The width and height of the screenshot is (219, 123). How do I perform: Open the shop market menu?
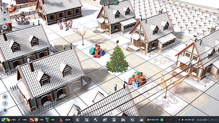(114, 120)
